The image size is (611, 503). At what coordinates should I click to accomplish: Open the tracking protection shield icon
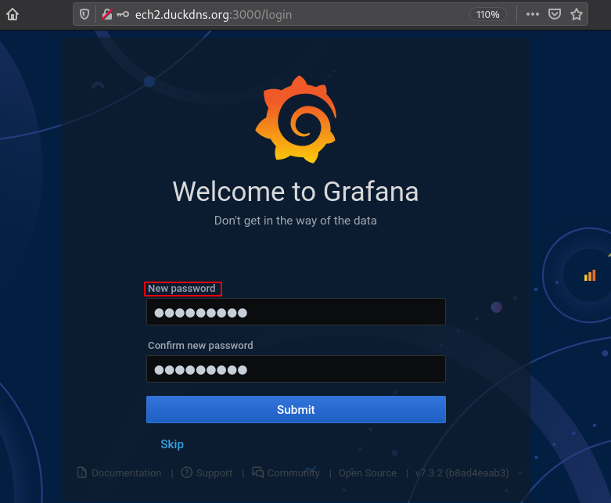pyautogui.click(x=84, y=14)
